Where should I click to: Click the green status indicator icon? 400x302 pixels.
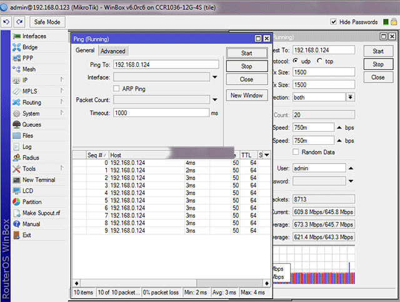[386, 22]
